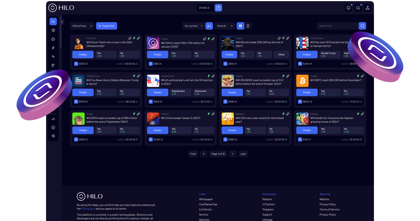Open the Medium community link
The height and width of the screenshot is (221, 420).
tap(267, 199)
